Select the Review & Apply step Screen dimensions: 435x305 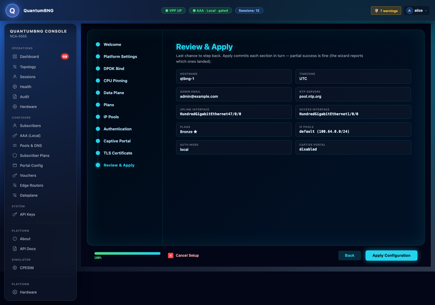115,165
